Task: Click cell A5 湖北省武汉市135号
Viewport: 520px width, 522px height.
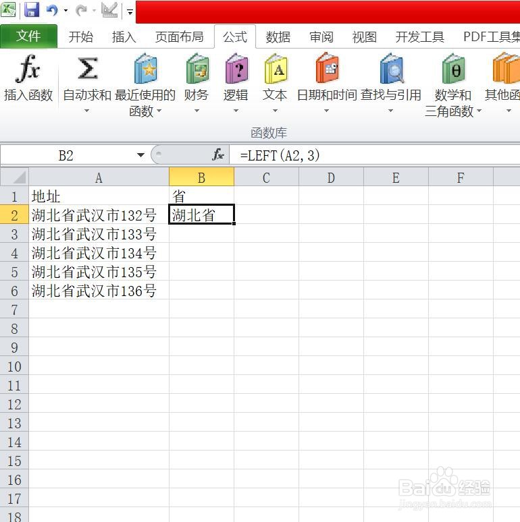Action: 99,272
